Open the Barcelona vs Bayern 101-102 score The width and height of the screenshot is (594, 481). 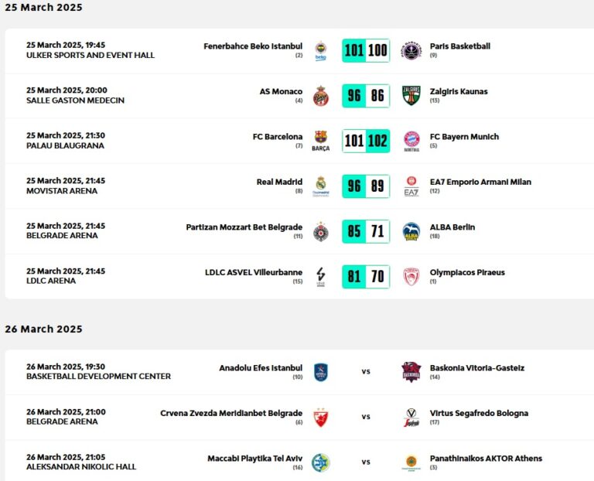(366, 141)
